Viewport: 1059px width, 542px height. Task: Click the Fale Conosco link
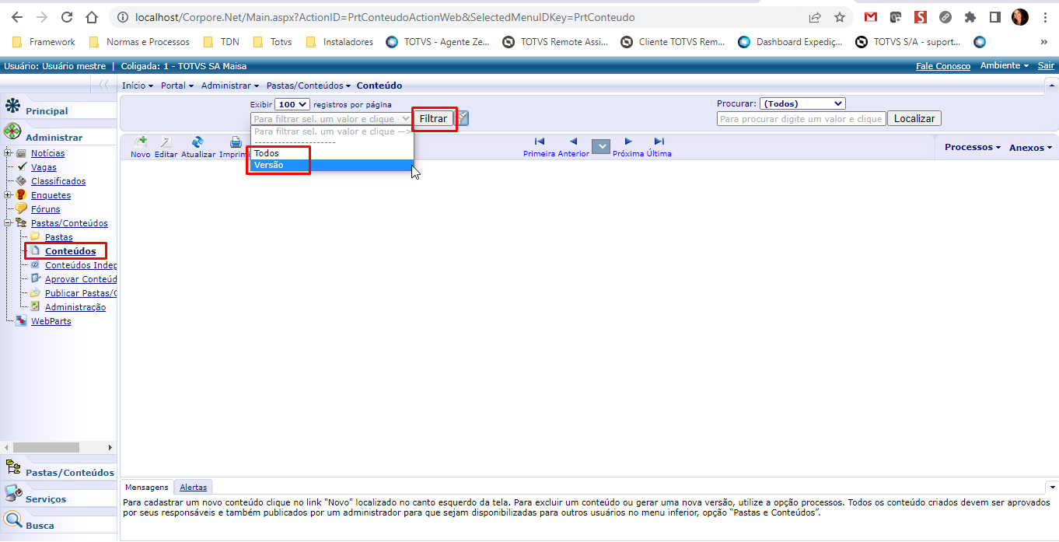point(943,66)
